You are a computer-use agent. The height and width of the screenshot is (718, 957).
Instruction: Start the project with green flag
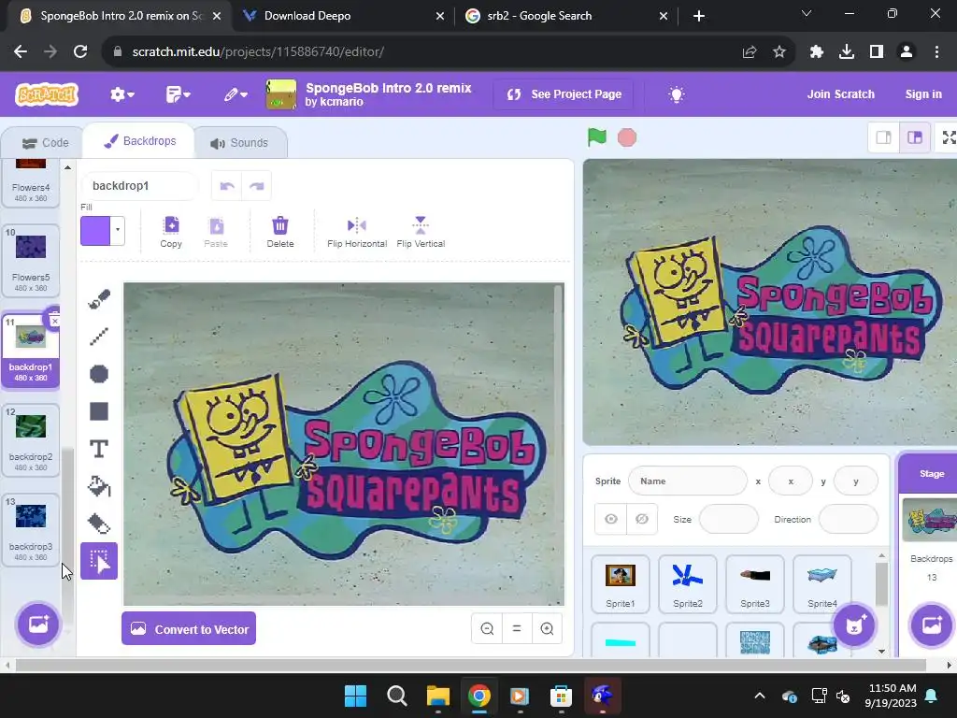[597, 137]
